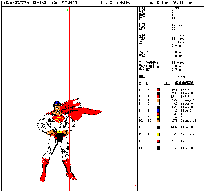205x191 pixels.
Task: Click the Superman embroidery design preview
Action: pos(69,140)
